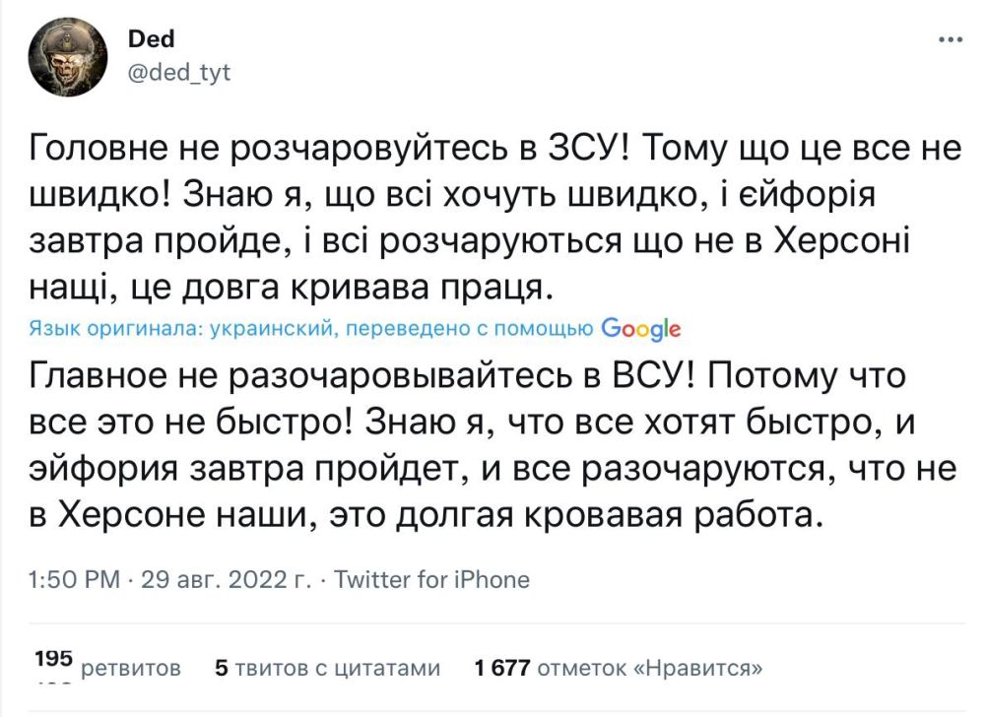This screenshot has height=717, width=985.
Task: Click the red o in the Google logo
Action: (627, 328)
